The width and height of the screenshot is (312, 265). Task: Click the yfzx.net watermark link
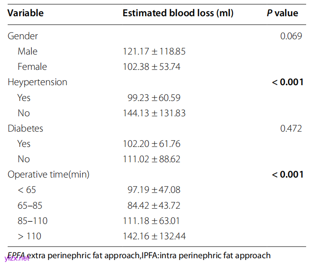(x=17, y=258)
